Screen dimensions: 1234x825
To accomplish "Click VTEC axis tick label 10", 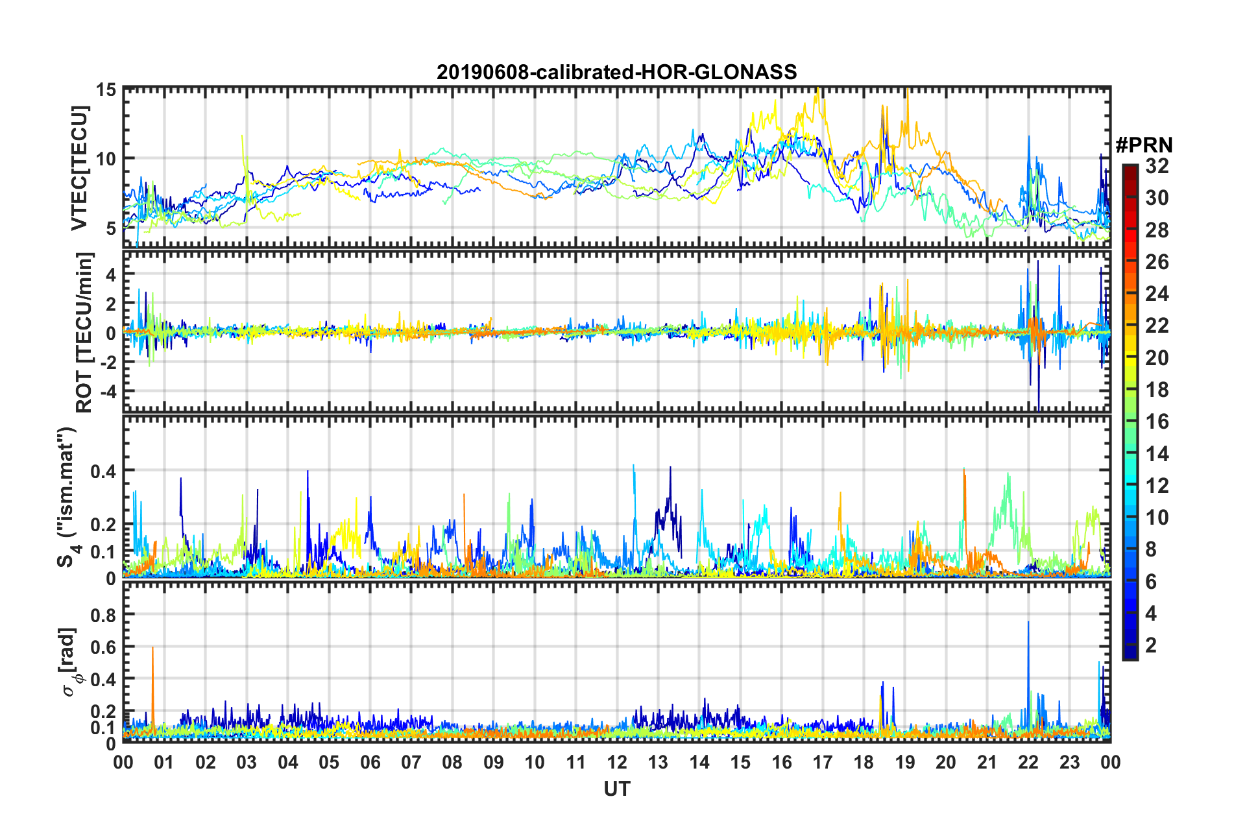I will point(106,159).
